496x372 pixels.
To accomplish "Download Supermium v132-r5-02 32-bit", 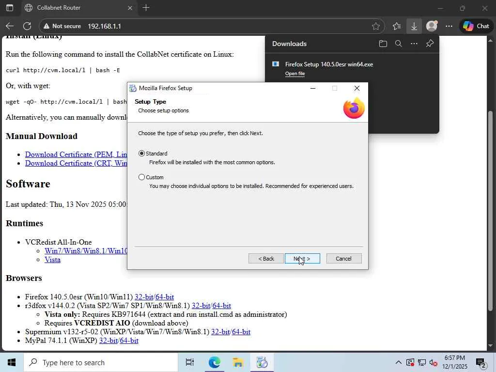I will point(220,332).
